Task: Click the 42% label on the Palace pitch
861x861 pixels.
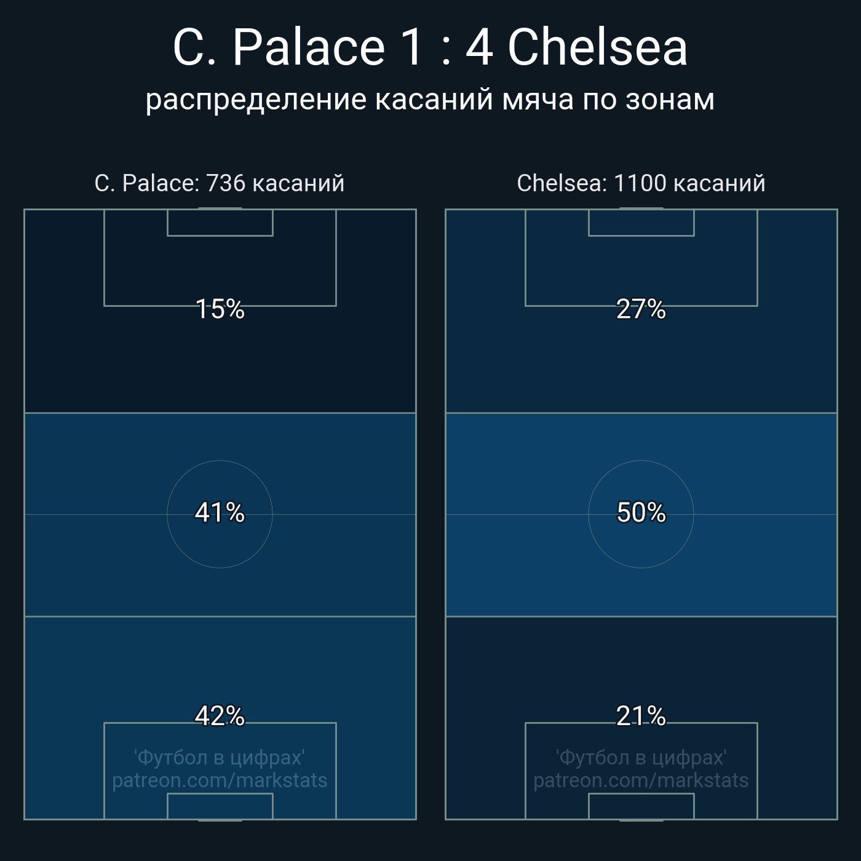Action: [x=220, y=716]
